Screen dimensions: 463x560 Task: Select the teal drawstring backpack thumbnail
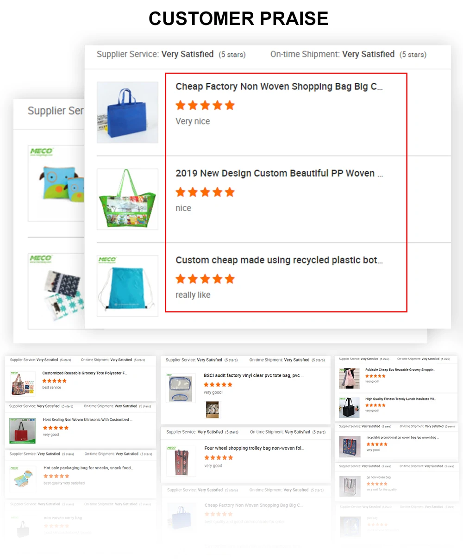[x=127, y=286]
